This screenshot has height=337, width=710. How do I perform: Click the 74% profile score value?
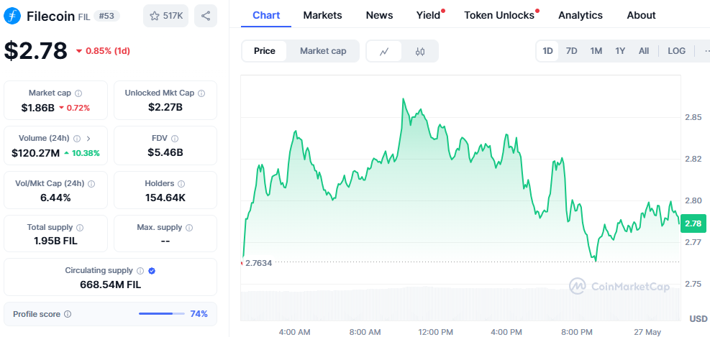[199, 314]
